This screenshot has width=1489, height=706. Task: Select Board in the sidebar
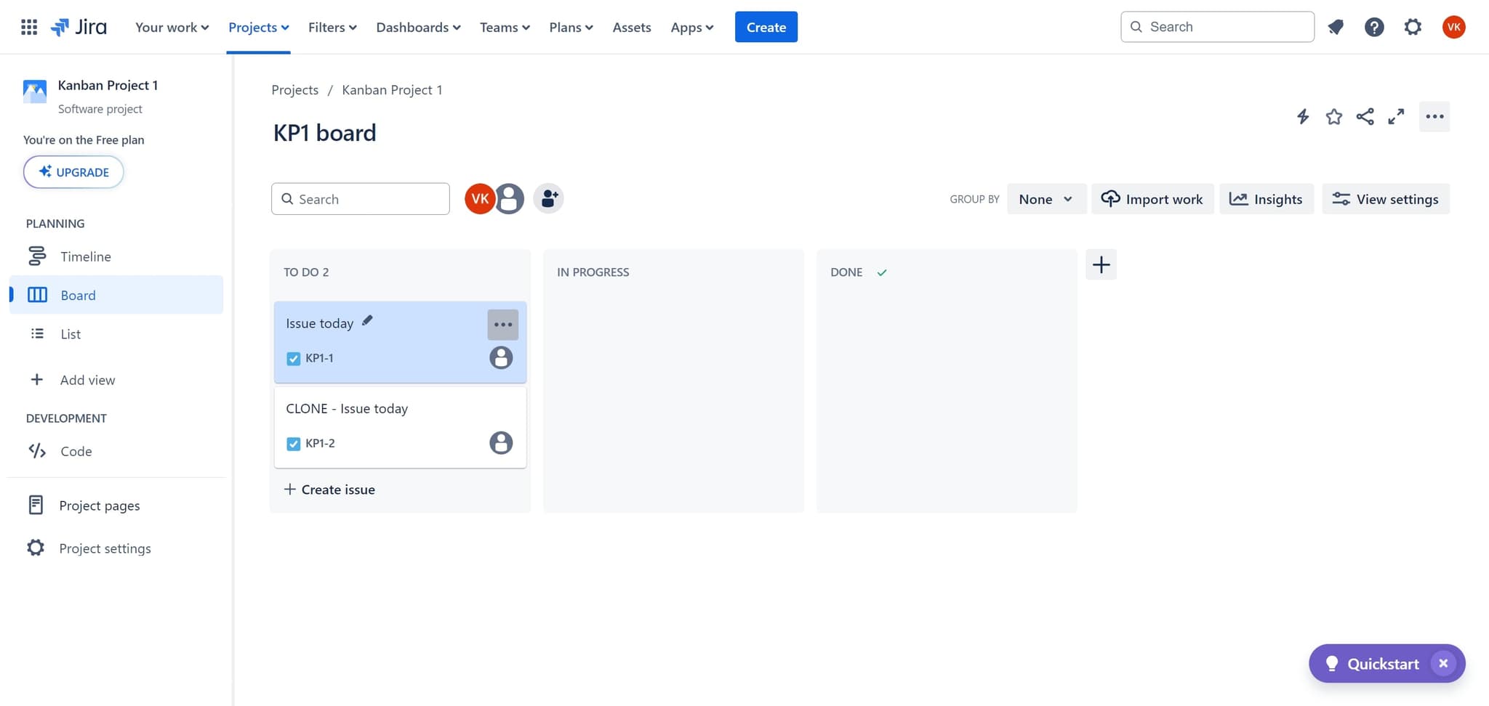point(78,295)
